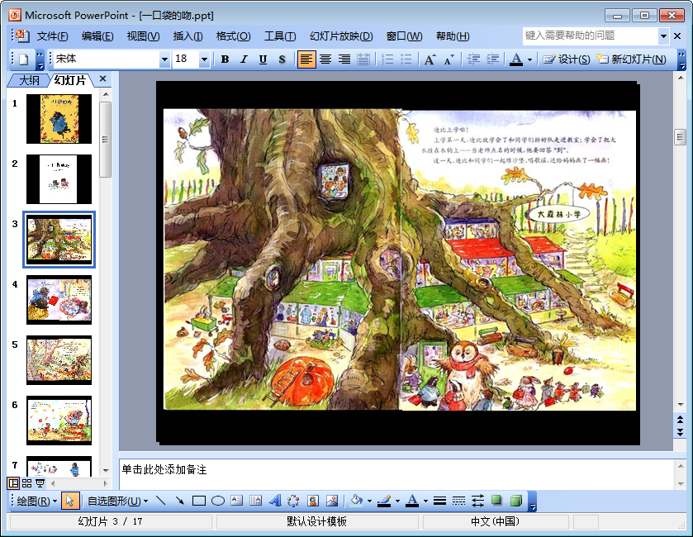Viewport: 693px width, 537px height.
Task: Start slide show from current slide
Action: click(x=40, y=483)
